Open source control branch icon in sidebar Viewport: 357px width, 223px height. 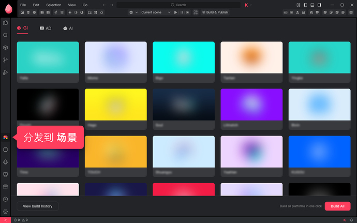6,60
